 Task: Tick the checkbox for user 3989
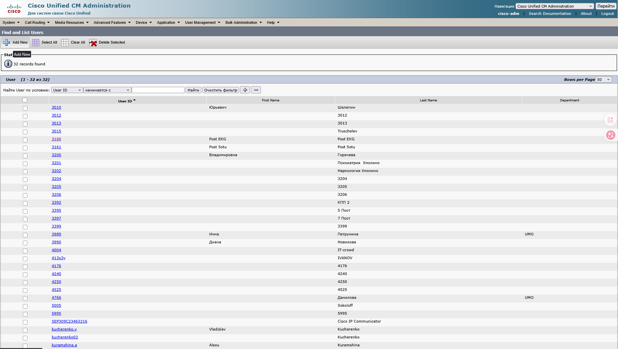point(25,235)
